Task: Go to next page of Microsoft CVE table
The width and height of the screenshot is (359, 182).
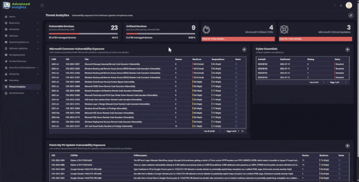Action: 239,131
